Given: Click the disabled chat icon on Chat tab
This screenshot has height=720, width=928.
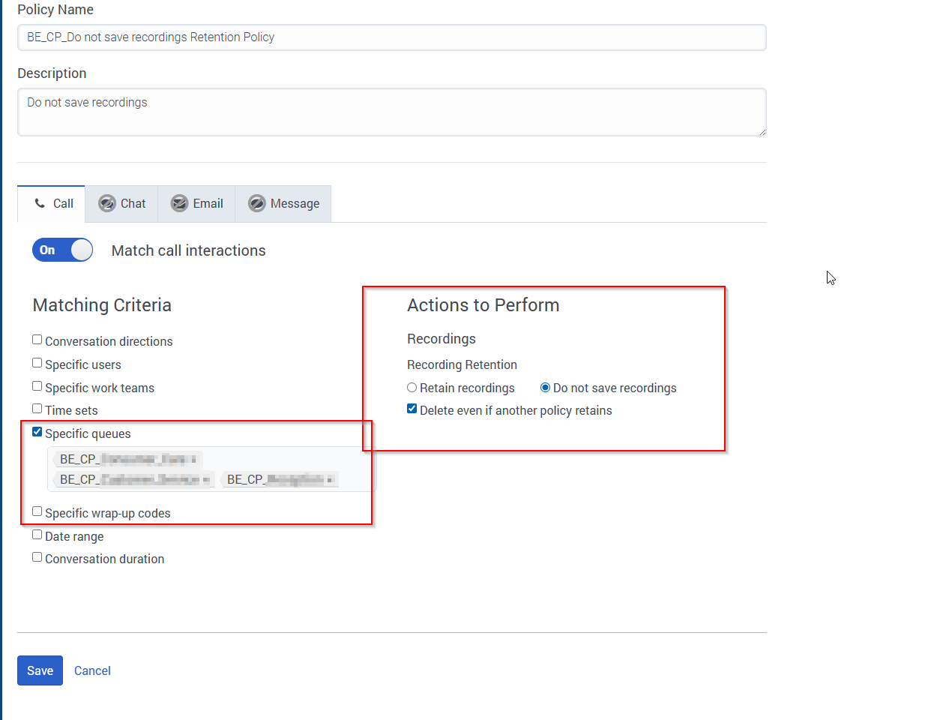Looking at the screenshot, I should pos(107,204).
